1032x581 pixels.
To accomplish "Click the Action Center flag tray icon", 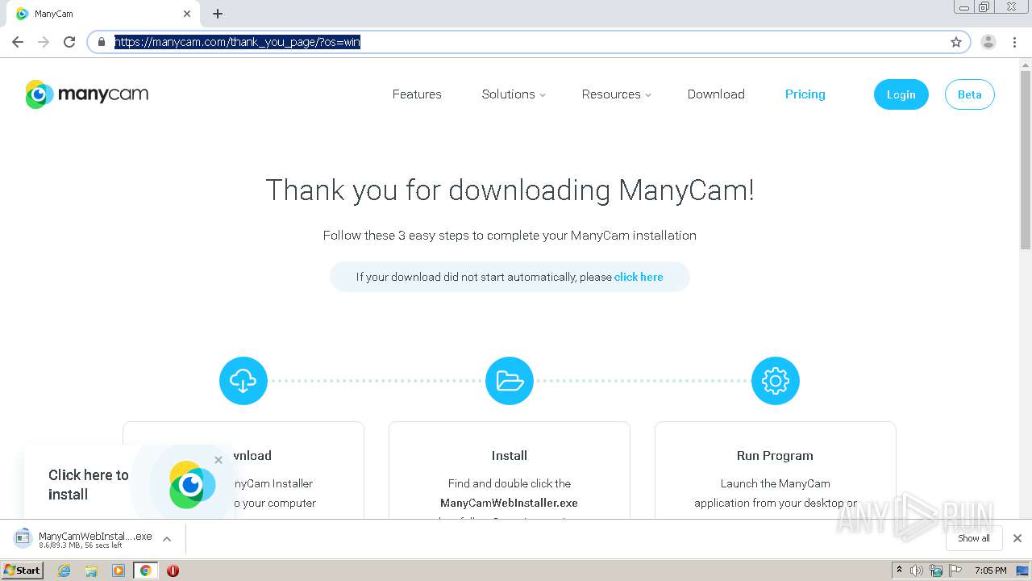I will click(955, 571).
